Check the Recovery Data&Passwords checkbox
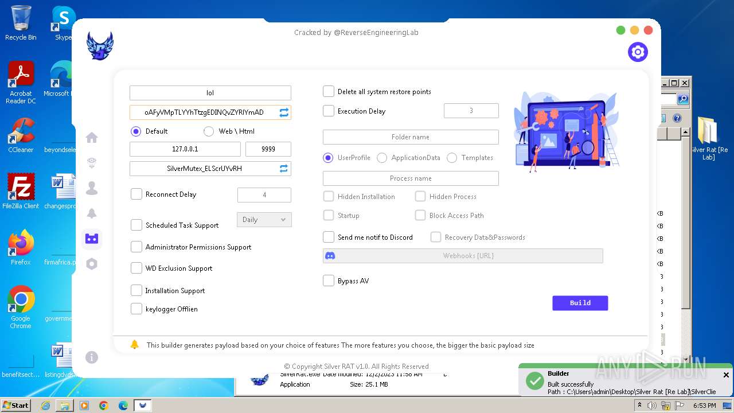This screenshot has width=734, height=413. (x=436, y=237)
